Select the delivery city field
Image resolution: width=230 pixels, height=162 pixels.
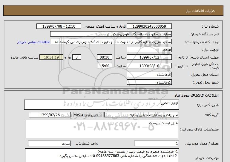pos(149,82)
